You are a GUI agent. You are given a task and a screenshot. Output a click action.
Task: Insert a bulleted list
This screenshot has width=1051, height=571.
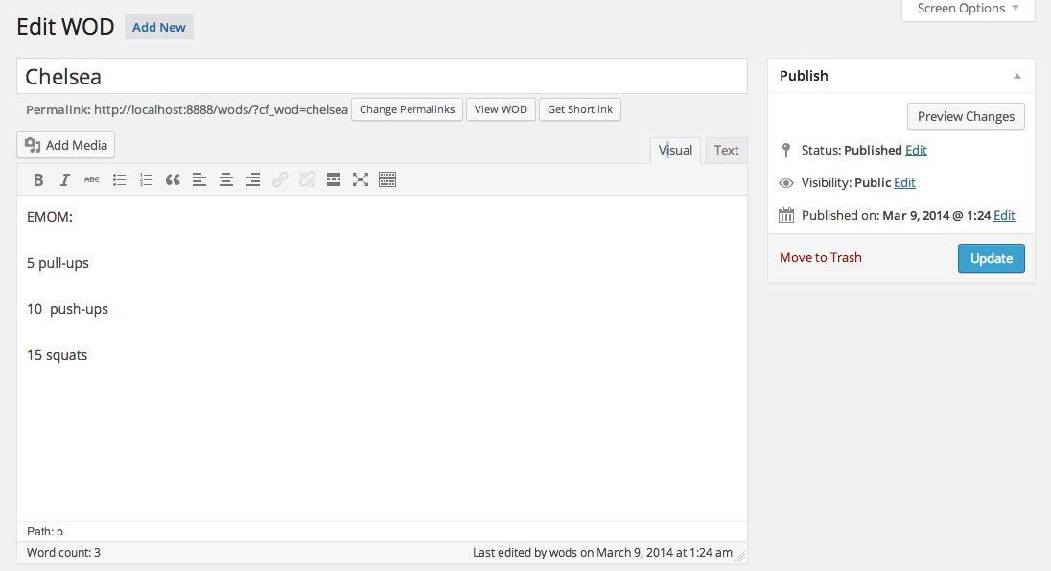(119, 179)
